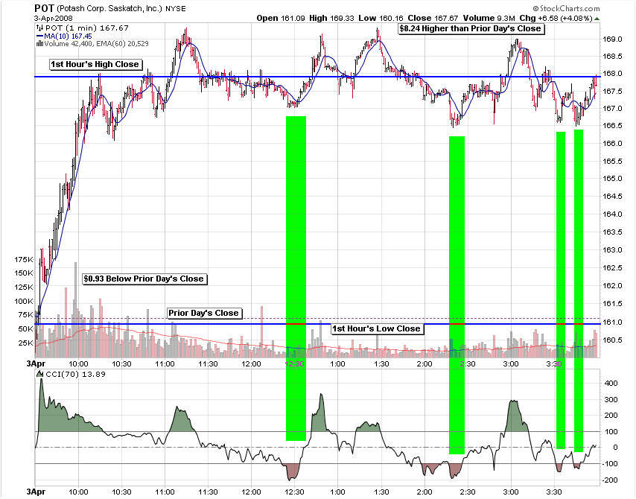Image resolution: width=636 pixels, height=499 pixels.
Task: Click the candlestick icon beside POT (1 min) legend
Action: click(39, 28)
